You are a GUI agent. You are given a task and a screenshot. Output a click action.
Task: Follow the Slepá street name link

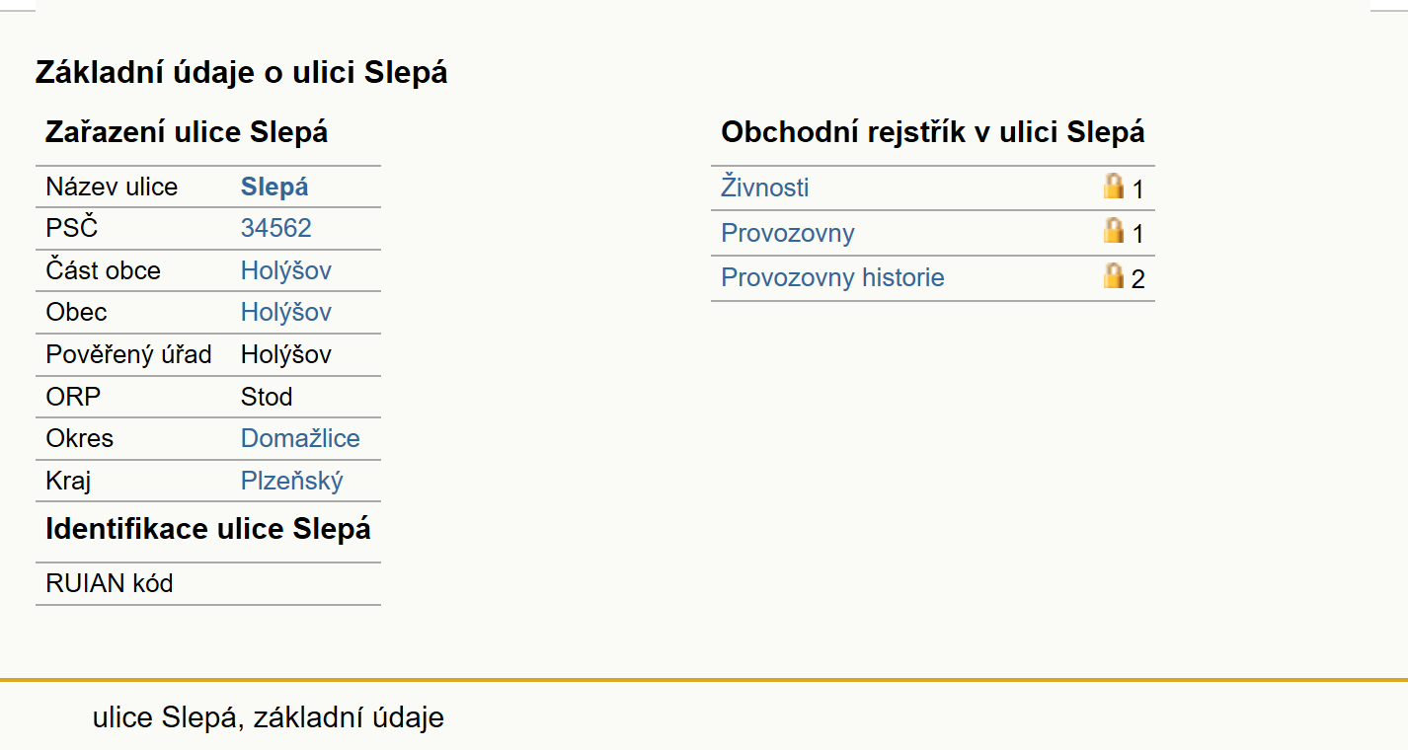[x=274, y=187]
